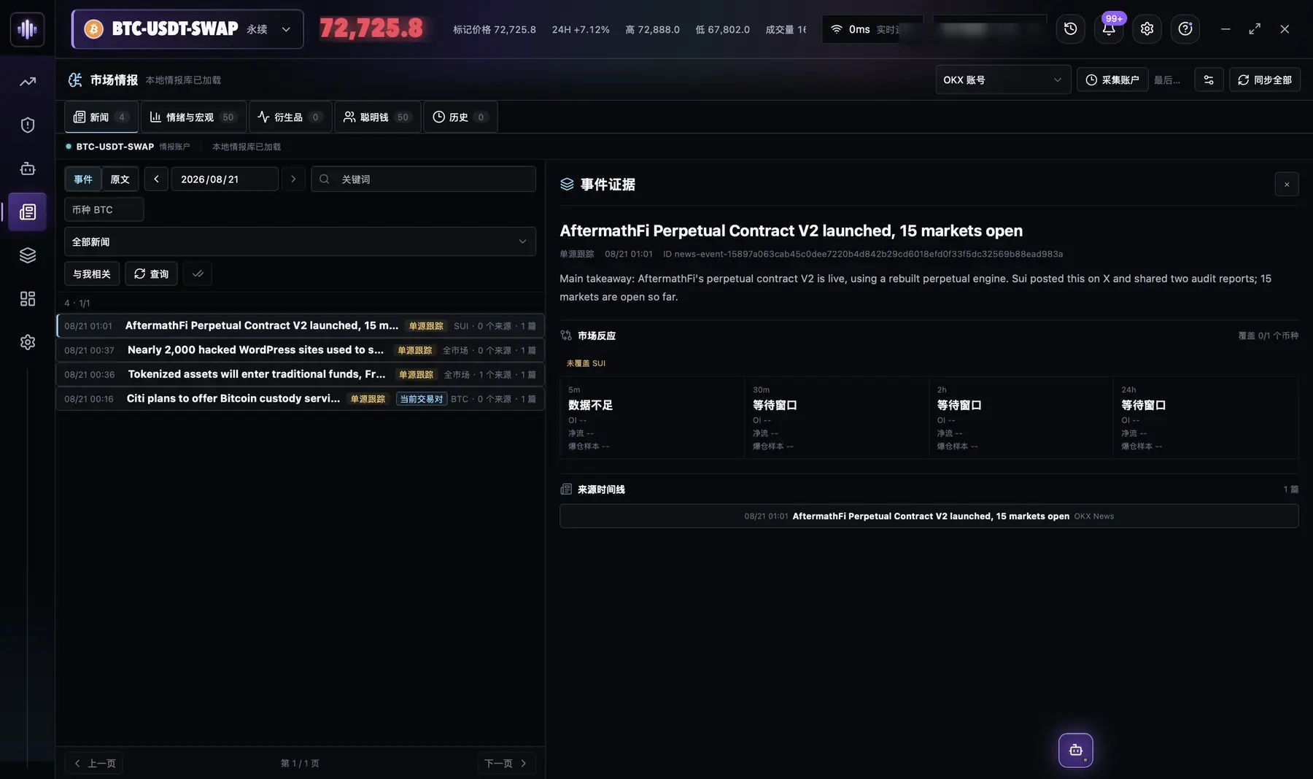Image resolution: width=1313 pixels, height=779 pixels.
Task: Open the grid apps sidebar icon
Action: tap(28, 298)
